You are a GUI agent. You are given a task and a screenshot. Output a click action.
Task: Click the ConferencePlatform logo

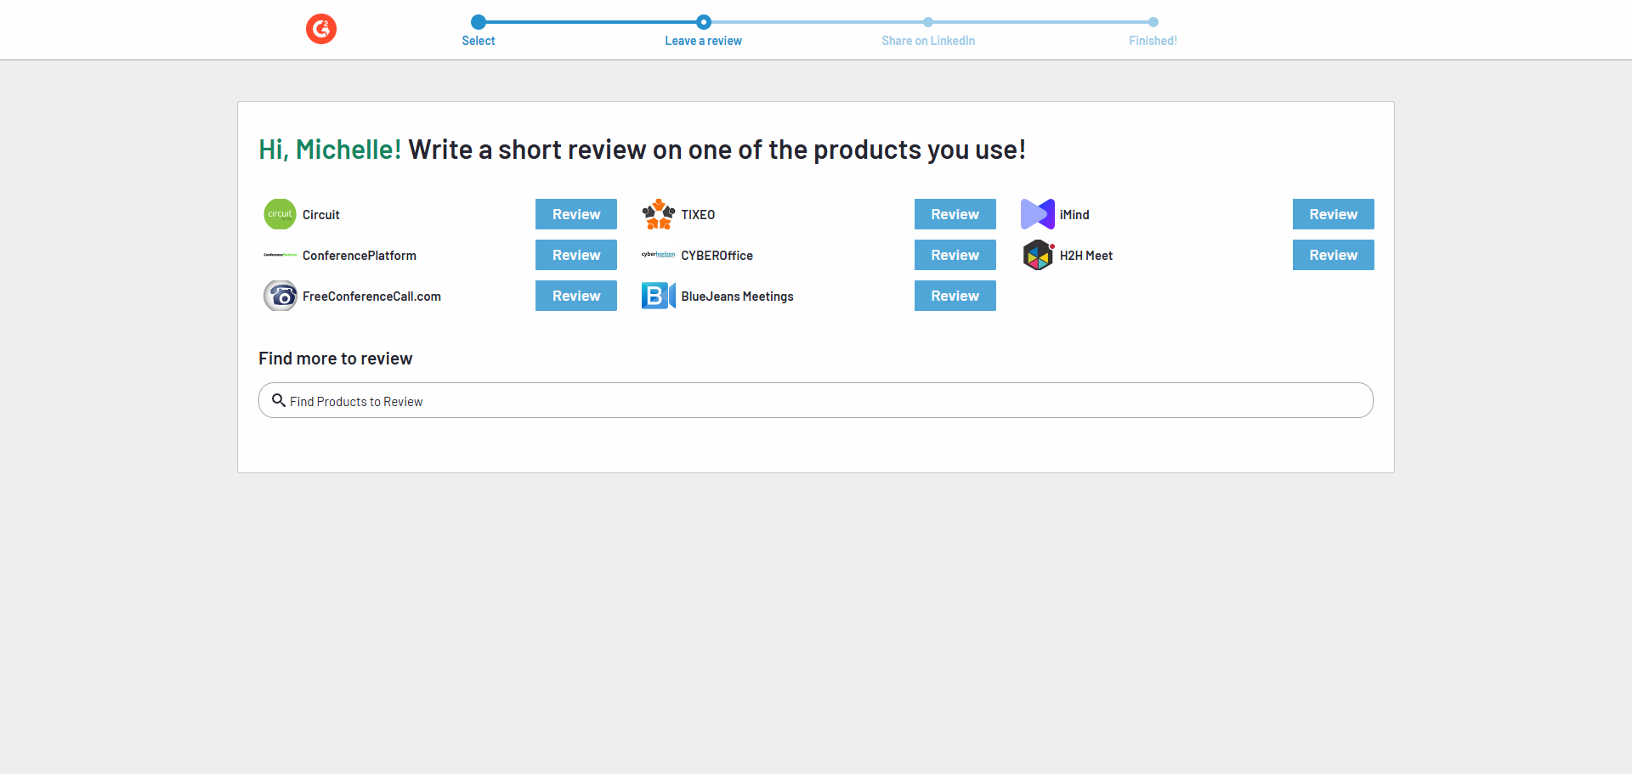pos(280,255)
